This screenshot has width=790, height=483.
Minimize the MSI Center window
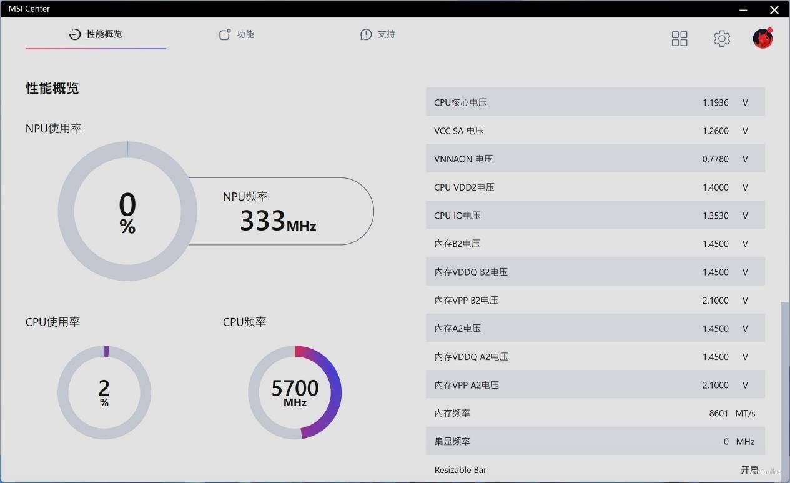click(x=743, y=9)
